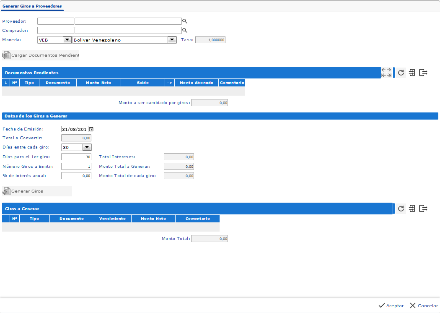440x313 pixels.
Task: Click the Total a Convertir field
Action: coord(76,138)
